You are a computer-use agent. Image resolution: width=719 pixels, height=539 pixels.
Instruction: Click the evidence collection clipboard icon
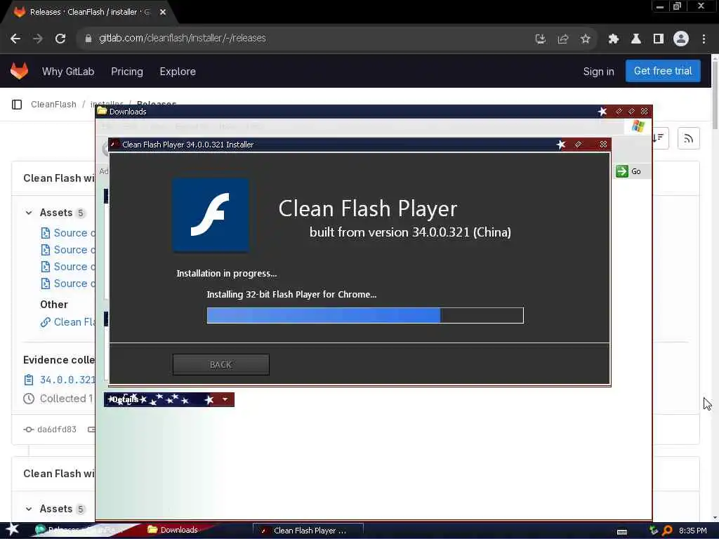pyautogui.click(x=28, y=380)
